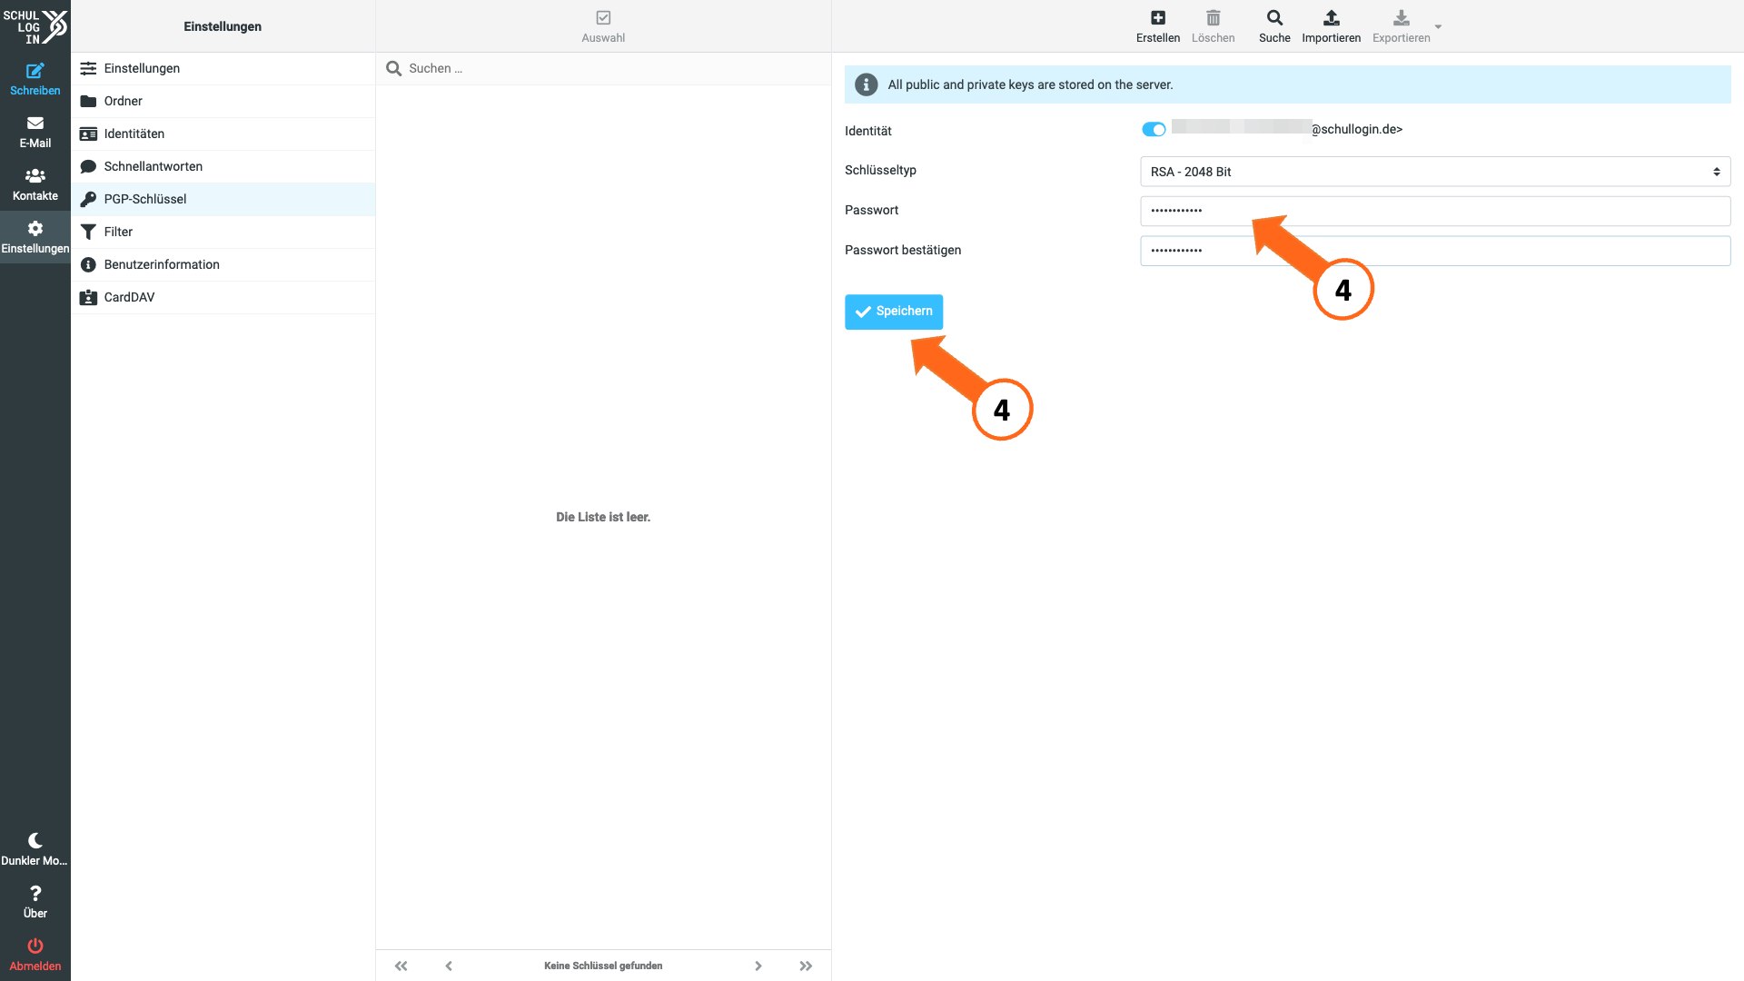This screenshot has height=981, width=1744.
Task: Open the CardDAV entry
Action: coord(223,297)
